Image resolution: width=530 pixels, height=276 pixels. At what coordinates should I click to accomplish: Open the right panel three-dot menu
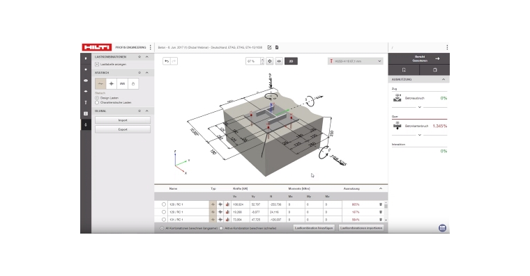pyautogui.click(x=447, y=47)
